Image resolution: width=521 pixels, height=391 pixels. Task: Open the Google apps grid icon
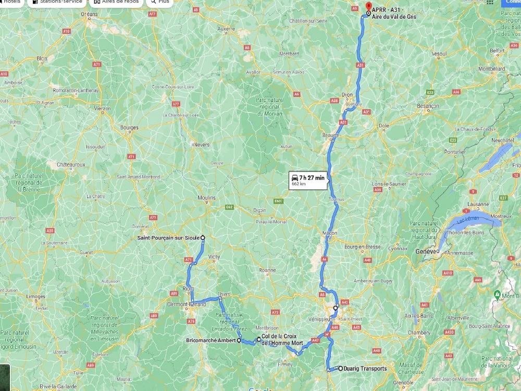(x=490, y=2)
